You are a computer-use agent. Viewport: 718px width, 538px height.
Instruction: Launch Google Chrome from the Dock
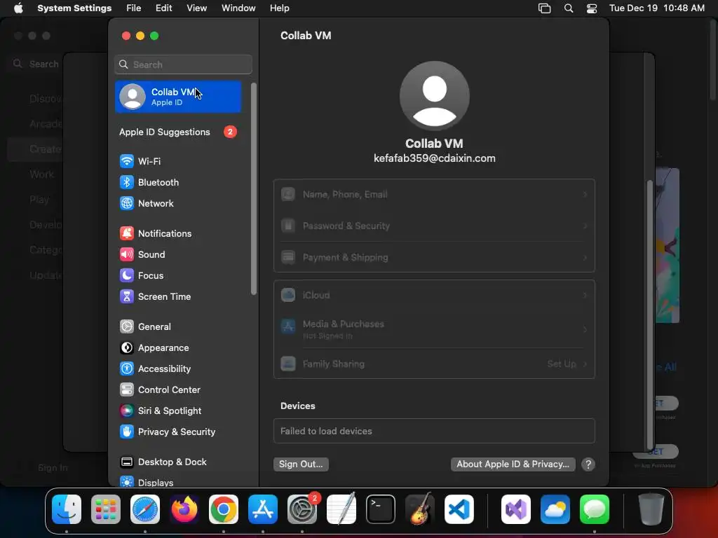224,509
